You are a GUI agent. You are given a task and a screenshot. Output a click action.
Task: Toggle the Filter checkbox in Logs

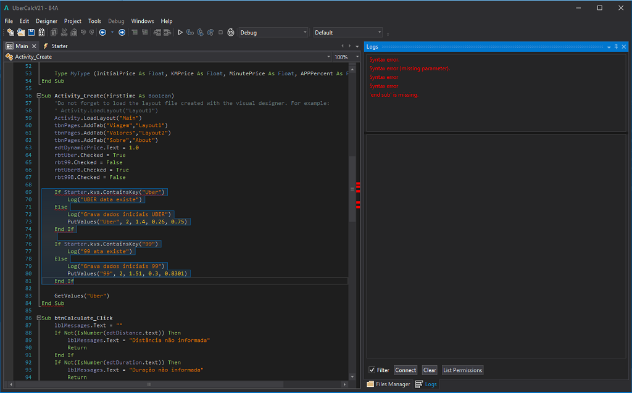(372, 370)
